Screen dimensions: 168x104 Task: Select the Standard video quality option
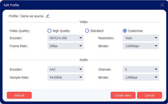(87, 31)
